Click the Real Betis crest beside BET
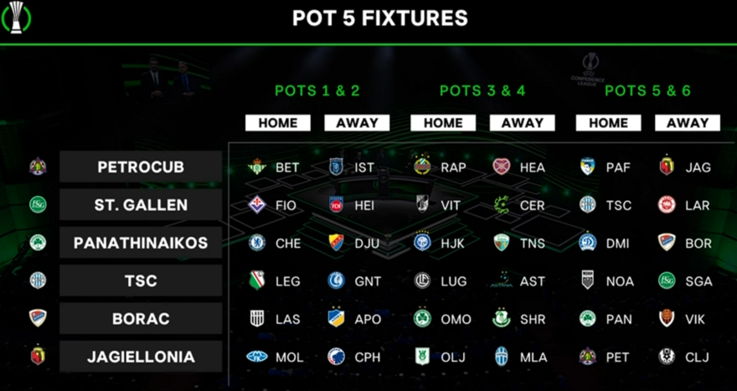The height and width of the screenshot is (391, 737). click(x=257, y=167)
